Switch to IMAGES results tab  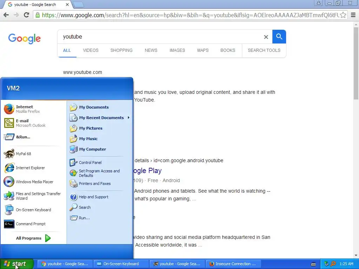(177, 50)
